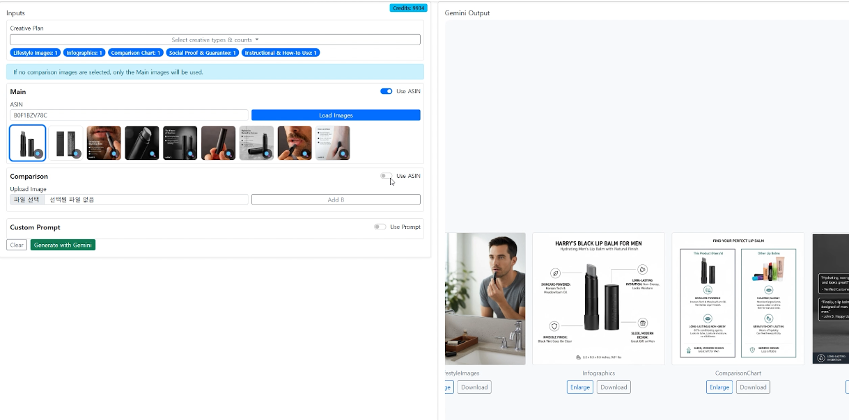Click the Infographics caption label

tap(599, 373)
